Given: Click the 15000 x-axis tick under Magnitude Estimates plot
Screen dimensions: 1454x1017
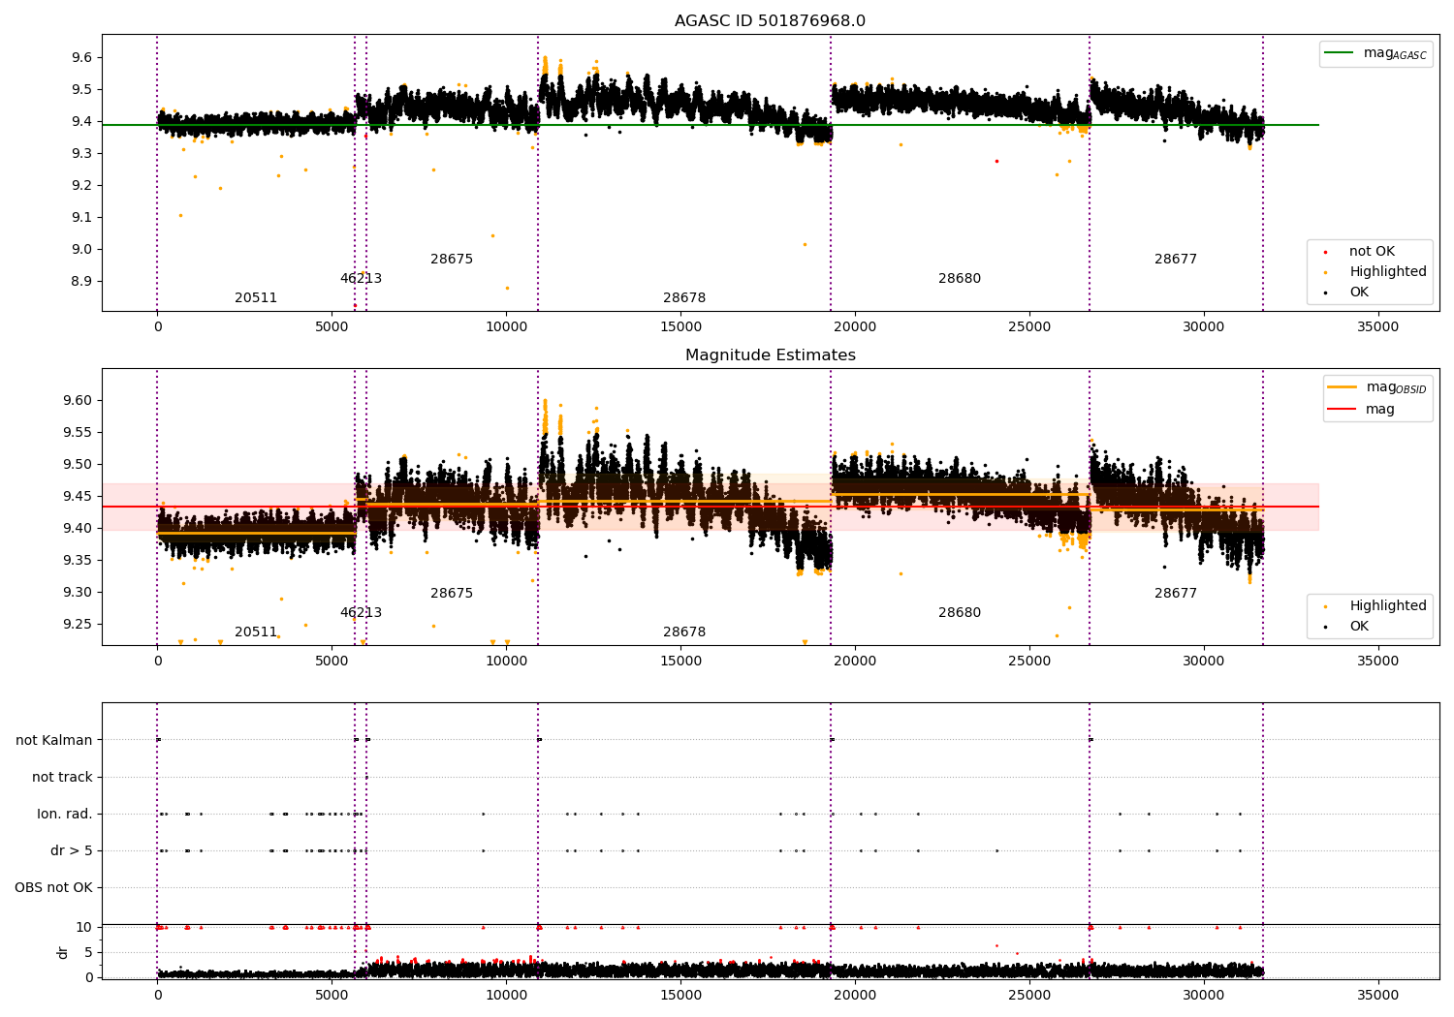Looking at the screenshot, I should coord(680,662).
